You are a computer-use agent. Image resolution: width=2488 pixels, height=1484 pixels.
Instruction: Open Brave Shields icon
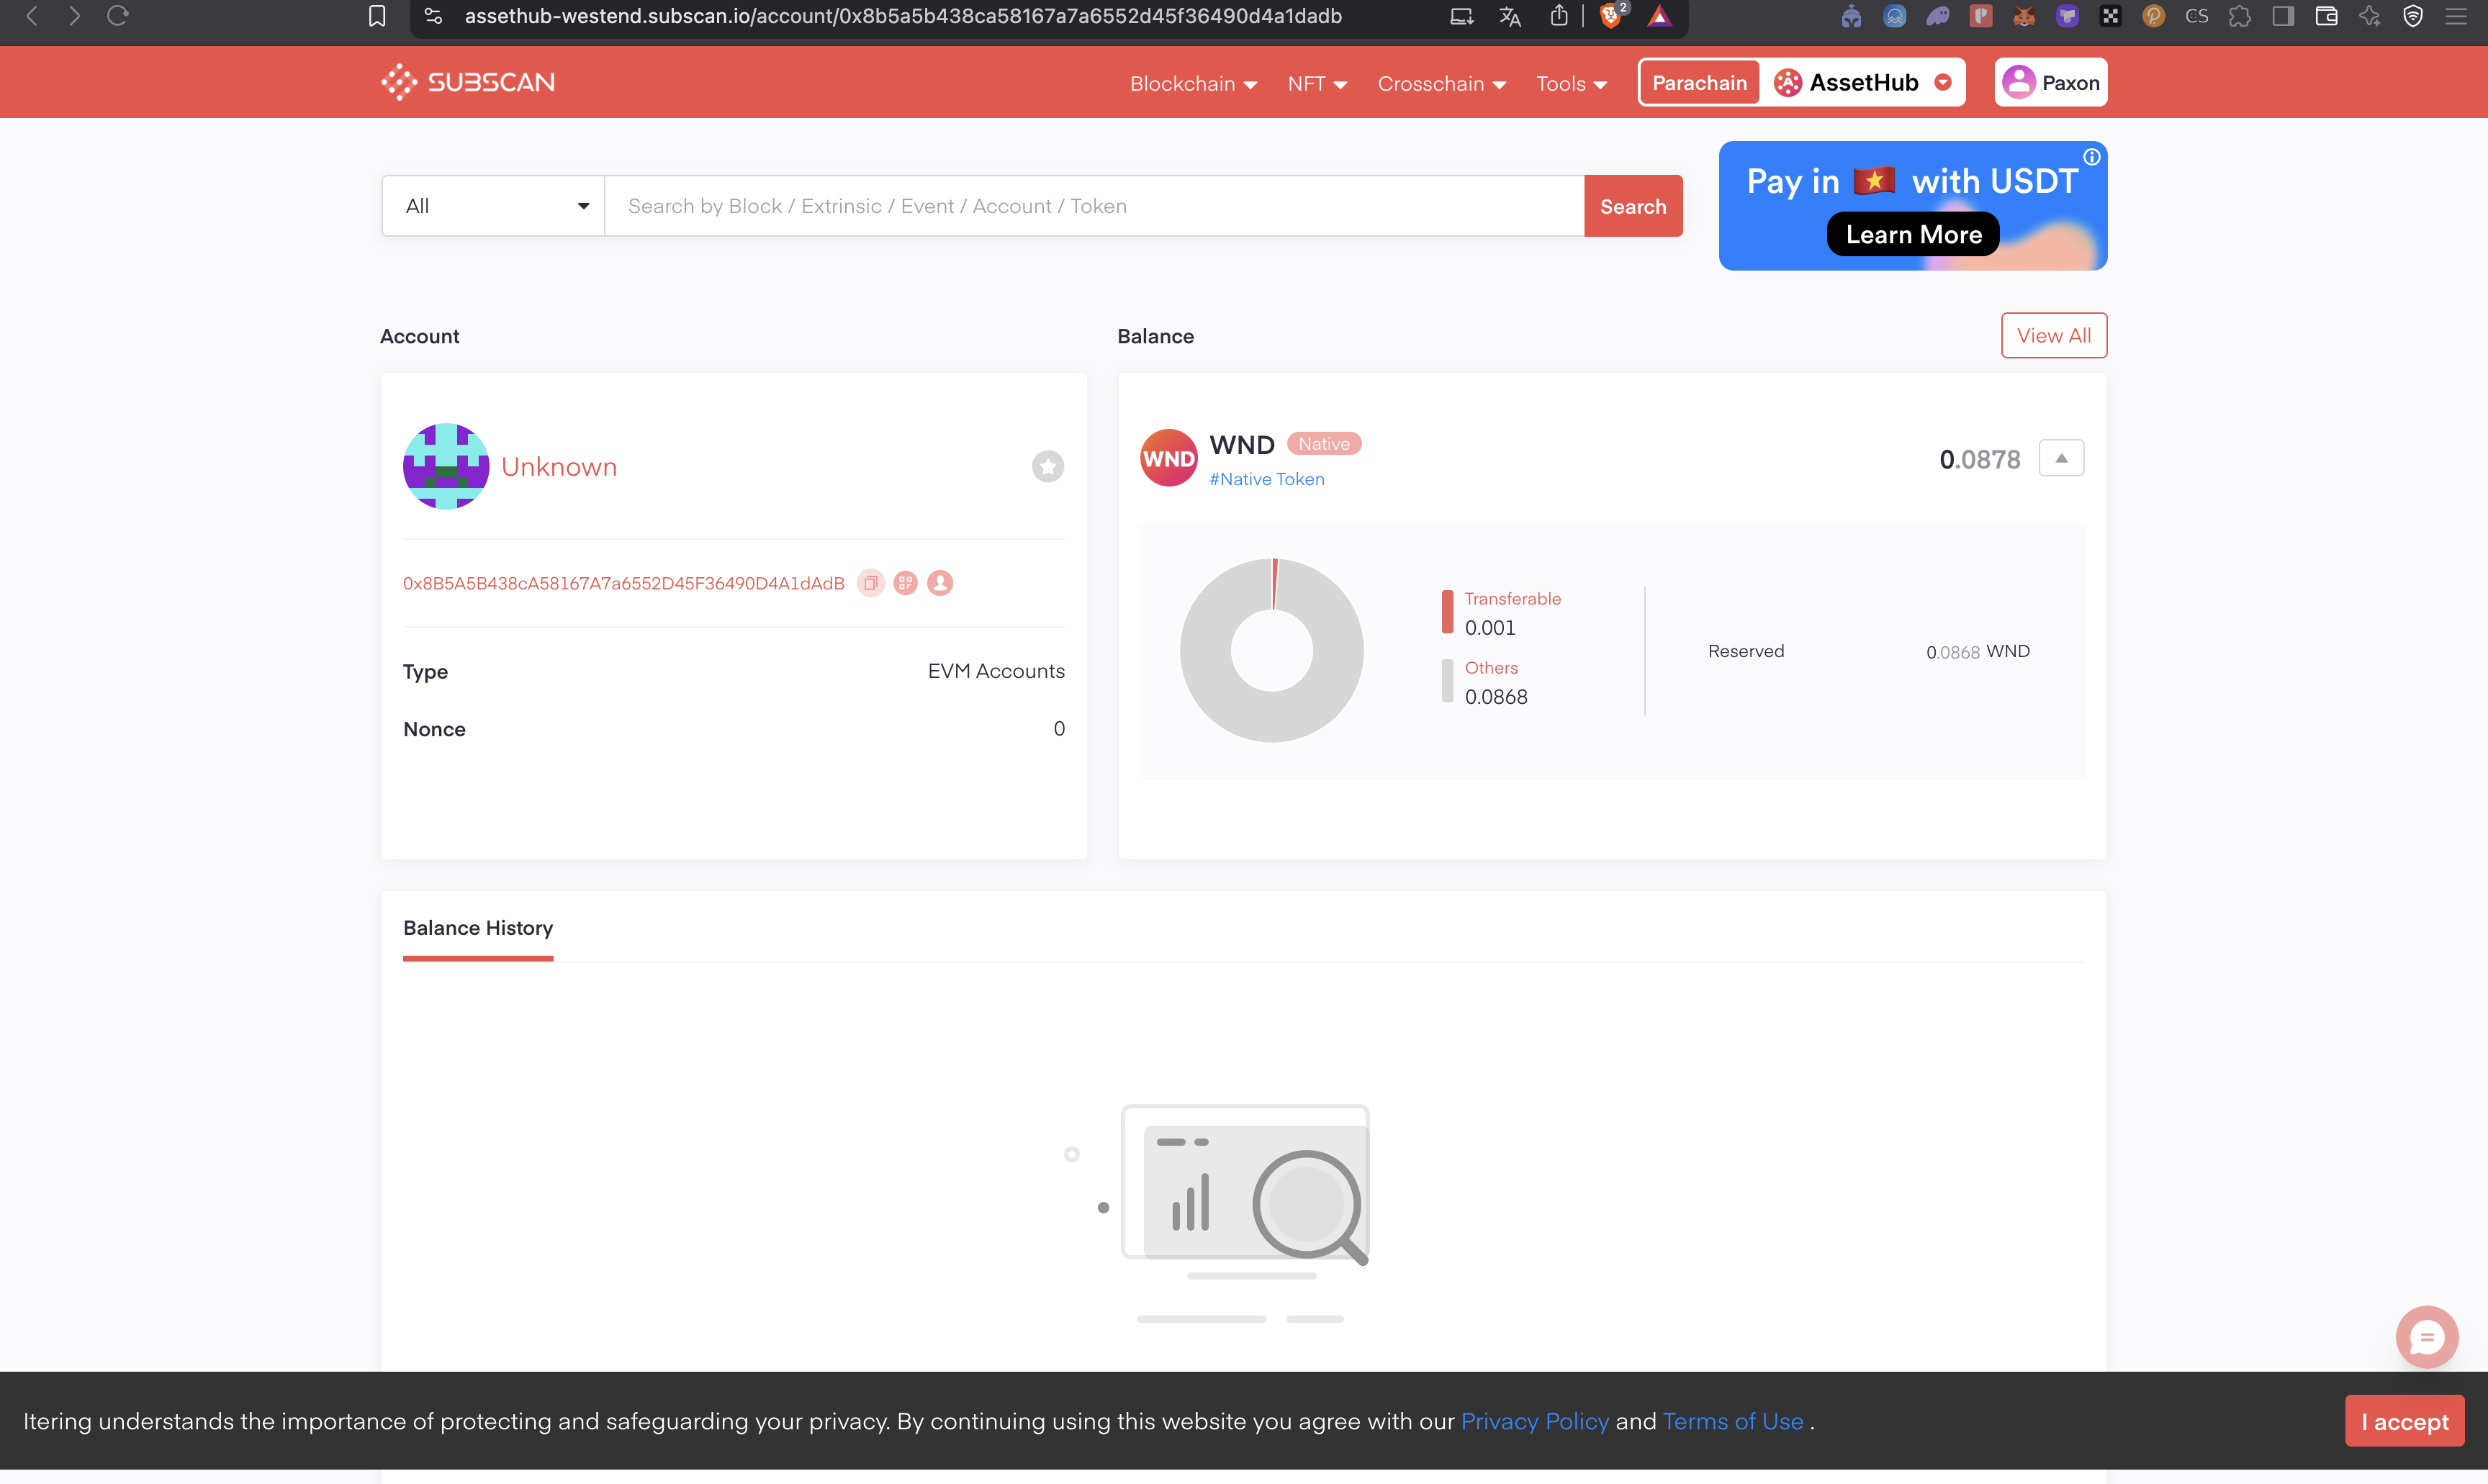pos(1611,16)
